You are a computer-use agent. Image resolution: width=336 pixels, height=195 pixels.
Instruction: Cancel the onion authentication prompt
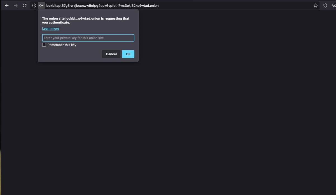111,54
